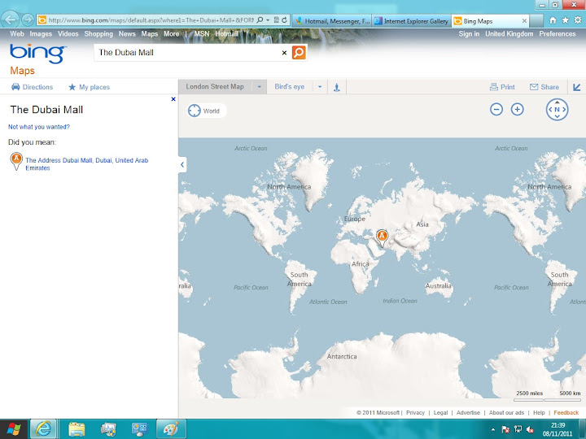Image resolution: width=586 pixels, height=439 pixels.
Task: Collapse the left results panel arrow
Action: [x=182, y=164]
